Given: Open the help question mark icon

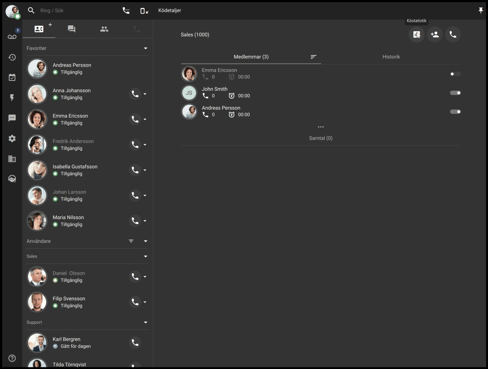Looking at the screenshot, I should pyautogui.click(x=12, y=358).
